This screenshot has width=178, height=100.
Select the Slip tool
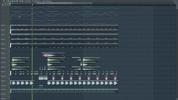15,1
